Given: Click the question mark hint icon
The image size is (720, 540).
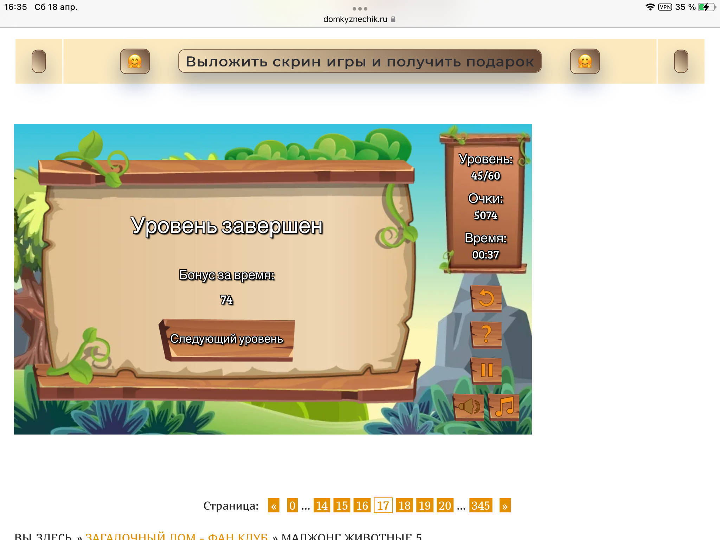Looking at the screenshot, I should [486, 334].
